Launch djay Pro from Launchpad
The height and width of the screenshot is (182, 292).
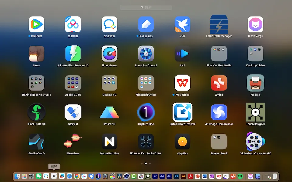point(182,142)
